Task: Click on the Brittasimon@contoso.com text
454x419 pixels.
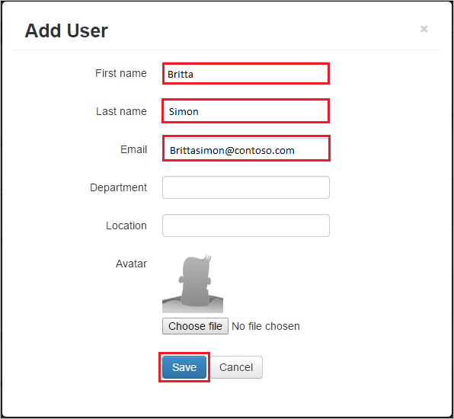Action: (x=232, y=151)
